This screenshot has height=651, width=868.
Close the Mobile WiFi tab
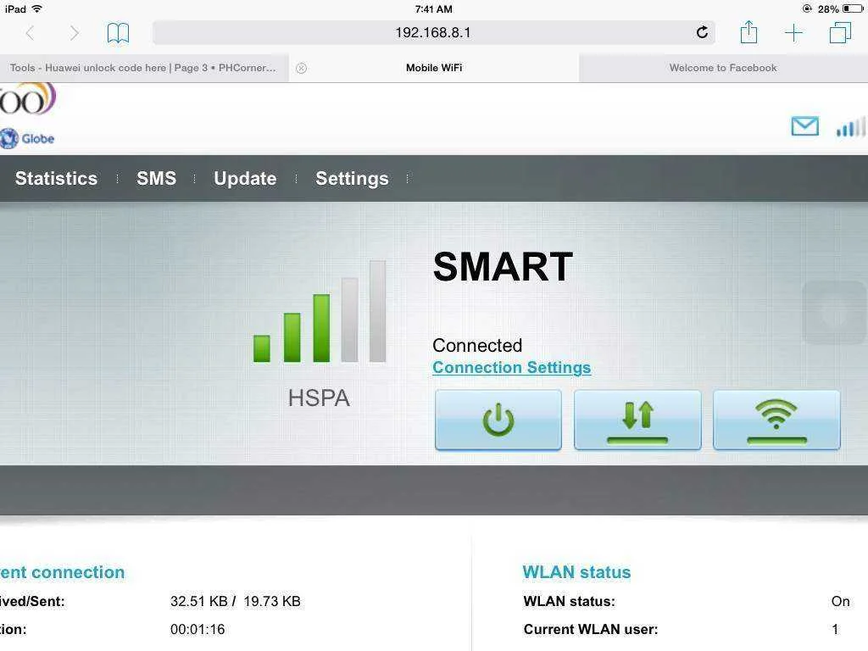(x=301, y=68)
